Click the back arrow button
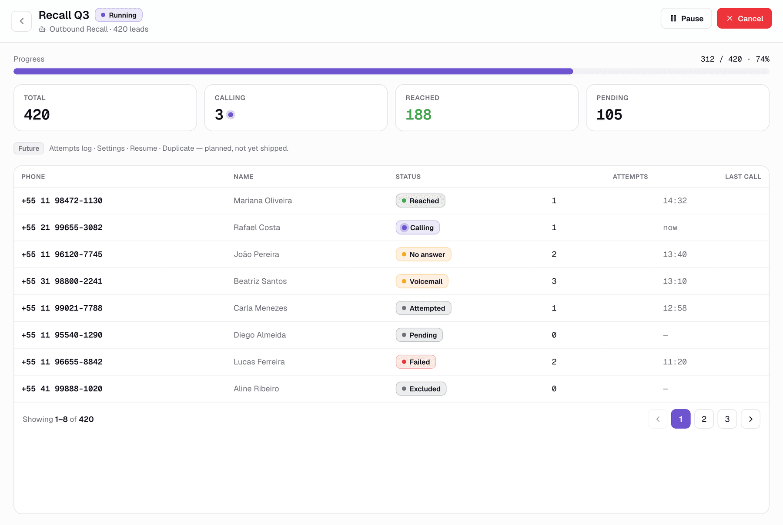Image resolution: width=783 pixels, height=525 pixels. click(21, 21)
